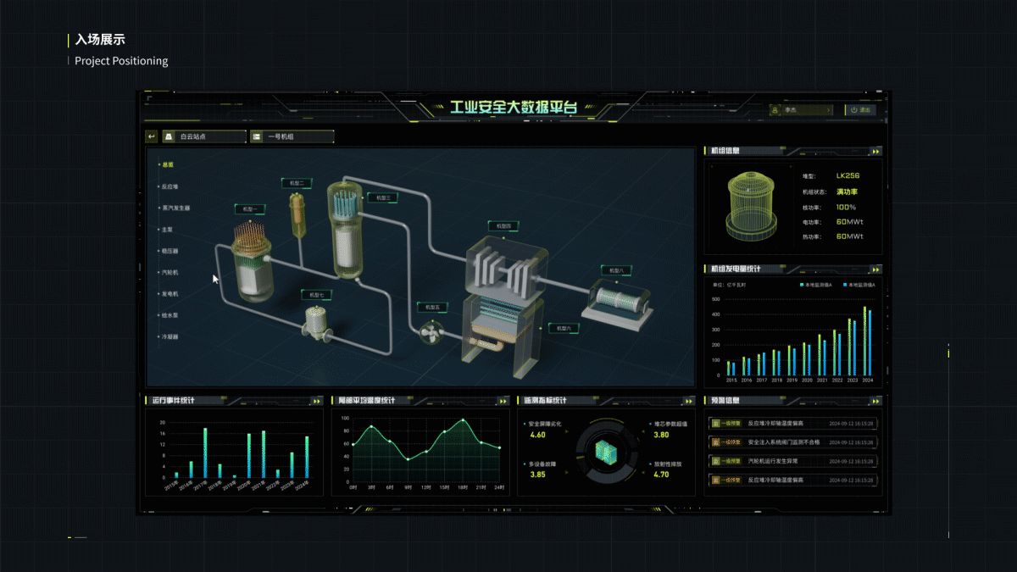The height and width of the screenshot is (572, 1017).
Task: Click the list icon in the 一号机组 selector
Action: click(257, 136)
